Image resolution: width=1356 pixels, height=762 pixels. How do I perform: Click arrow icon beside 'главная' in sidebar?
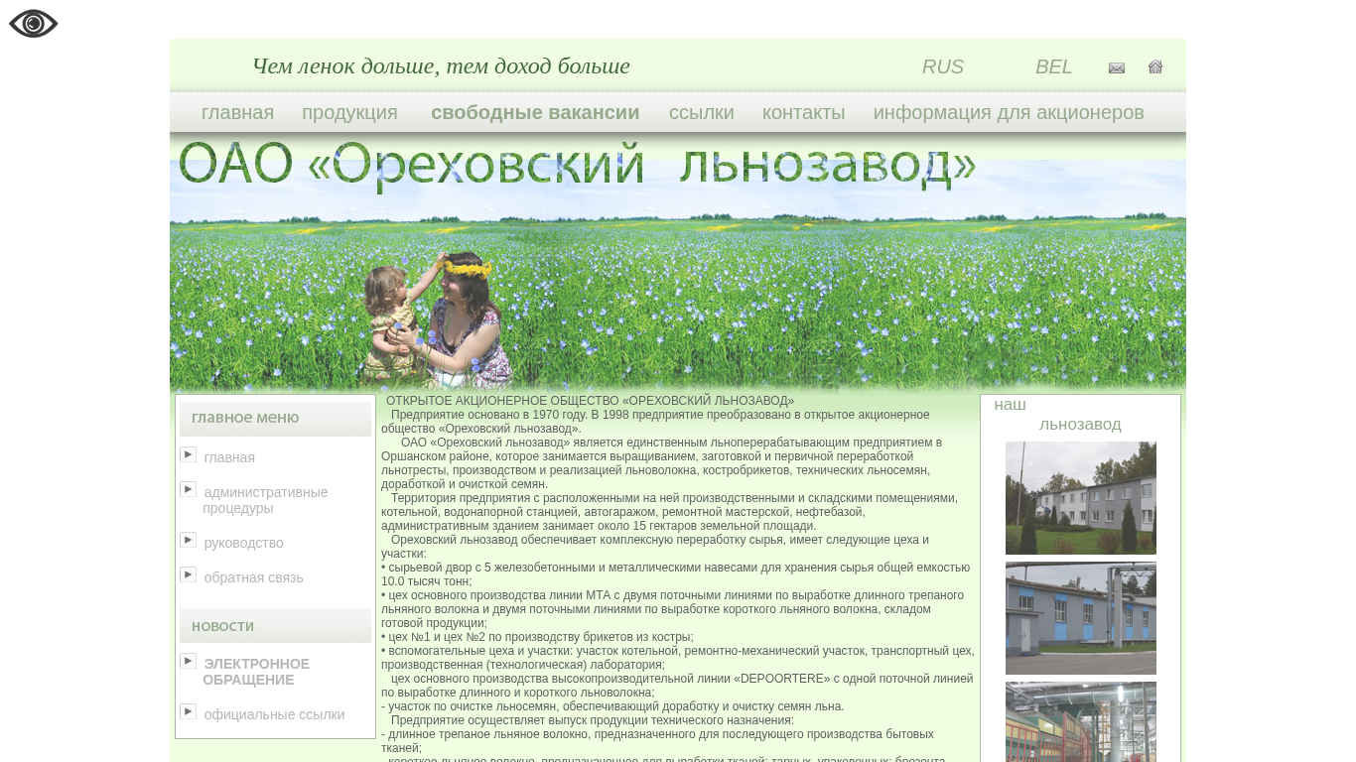point(188,454)
